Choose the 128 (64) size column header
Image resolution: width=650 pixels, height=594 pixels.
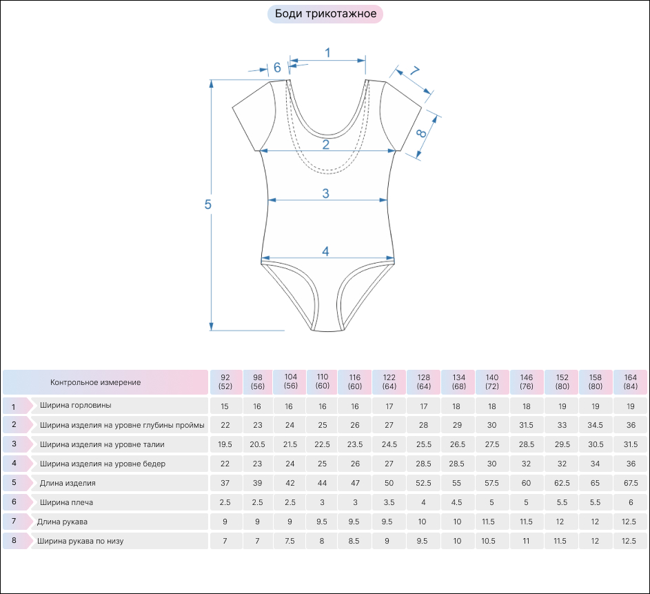[424, 382]
